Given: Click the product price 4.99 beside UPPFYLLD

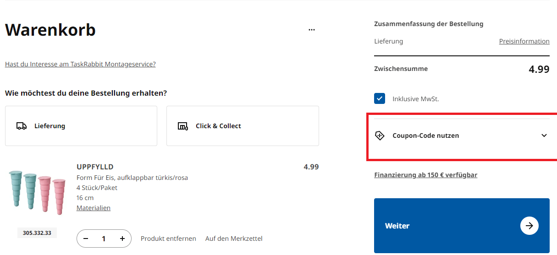Looking at the screenshot, I should [311, 167].
